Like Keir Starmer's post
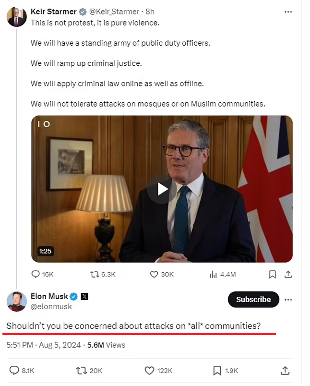Viewport: 310px width, 386px height. point(154,275)
